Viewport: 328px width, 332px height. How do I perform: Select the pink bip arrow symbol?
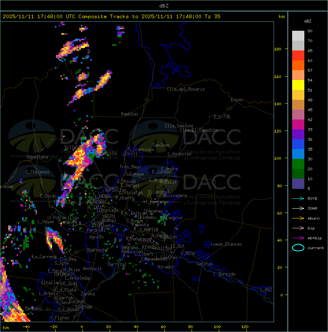[298, 228]
